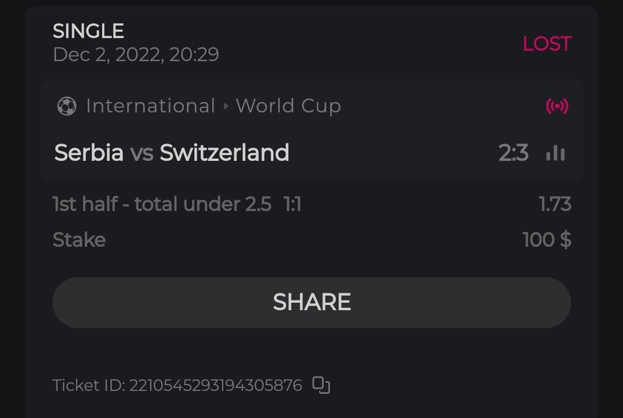Click the Stake label
Image resolution: width=623 pixels, height=418 pixels.
(79, 239)
